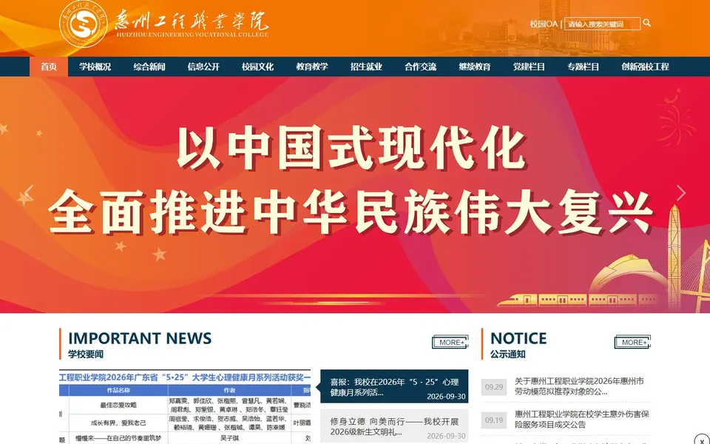Open notice about 意外伤害保险服务项目成交公告

581,420
